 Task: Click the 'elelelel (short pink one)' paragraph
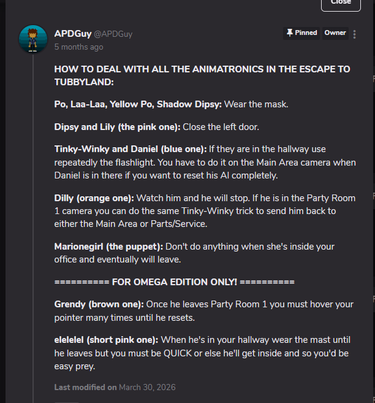[203, 353]
